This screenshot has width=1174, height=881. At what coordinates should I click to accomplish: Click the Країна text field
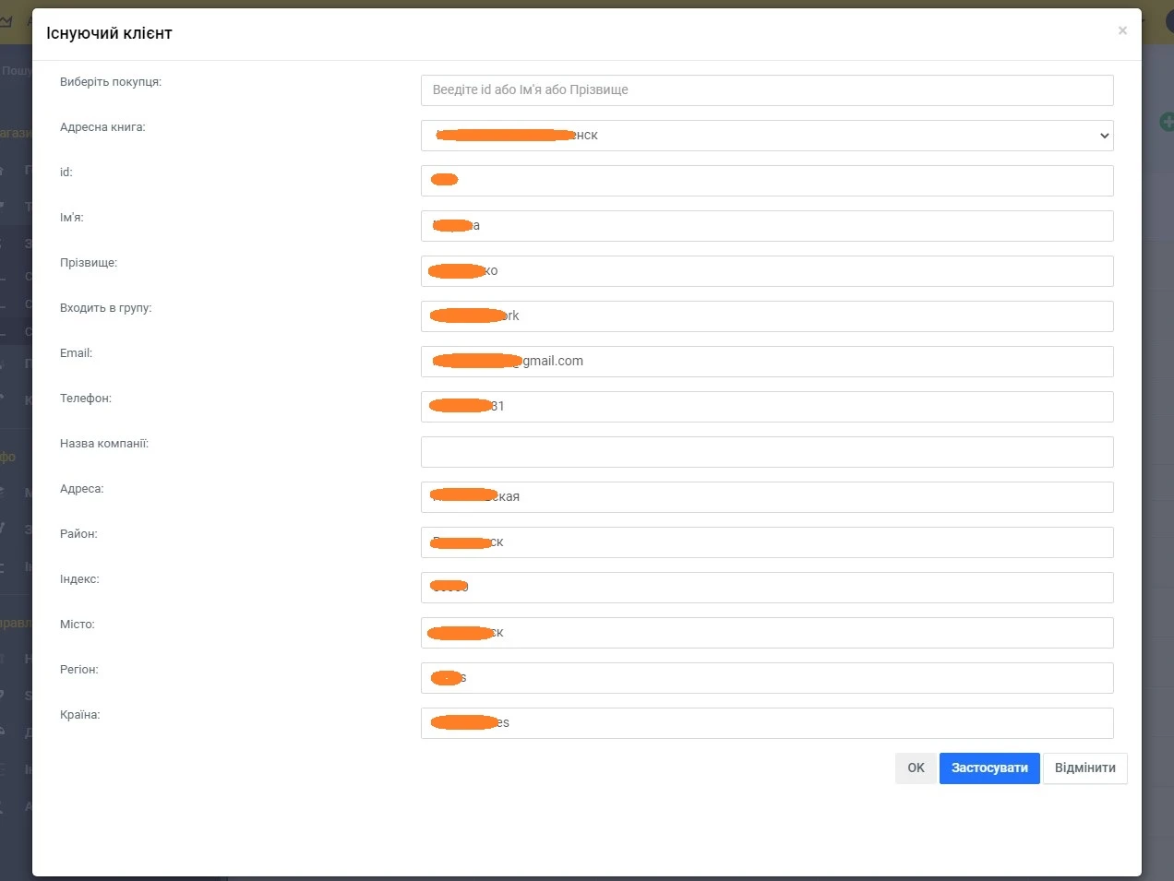coord(766,723)
